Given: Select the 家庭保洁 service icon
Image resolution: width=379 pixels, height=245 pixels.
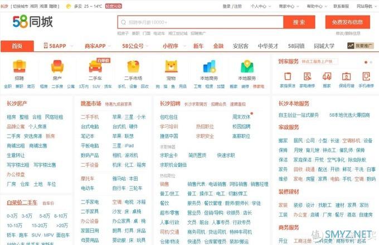Looking at the screenshot, I should click(288, 76).
